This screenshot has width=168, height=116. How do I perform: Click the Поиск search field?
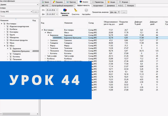[x=19, y=16]
